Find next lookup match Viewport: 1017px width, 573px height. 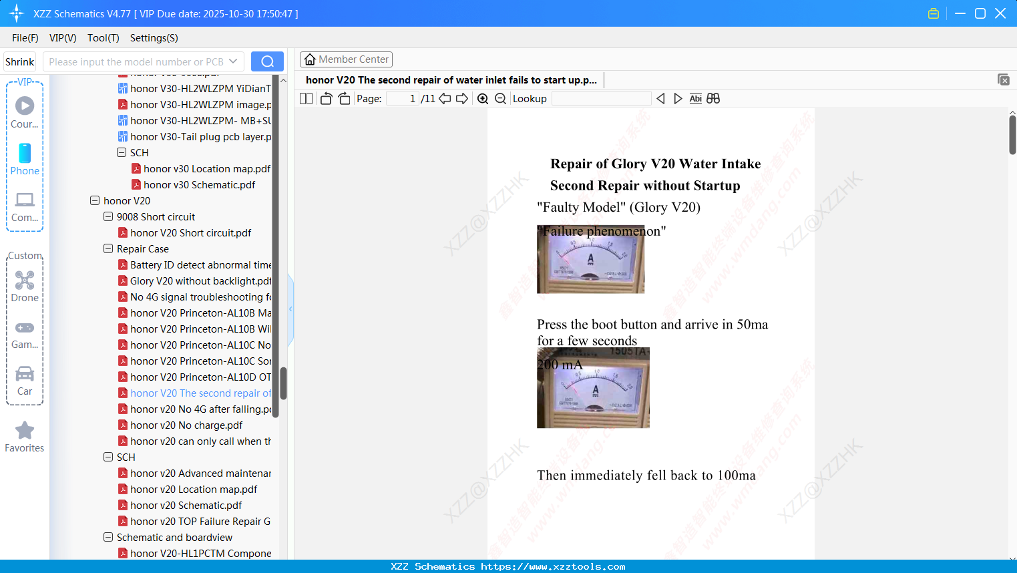pos(678,98)
